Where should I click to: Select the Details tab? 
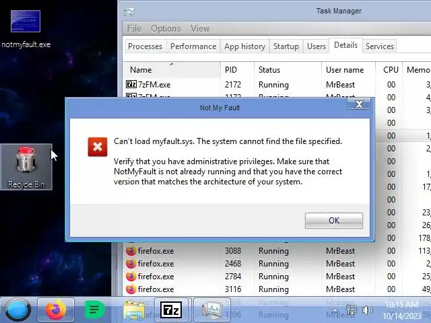[x=345, y=45]
